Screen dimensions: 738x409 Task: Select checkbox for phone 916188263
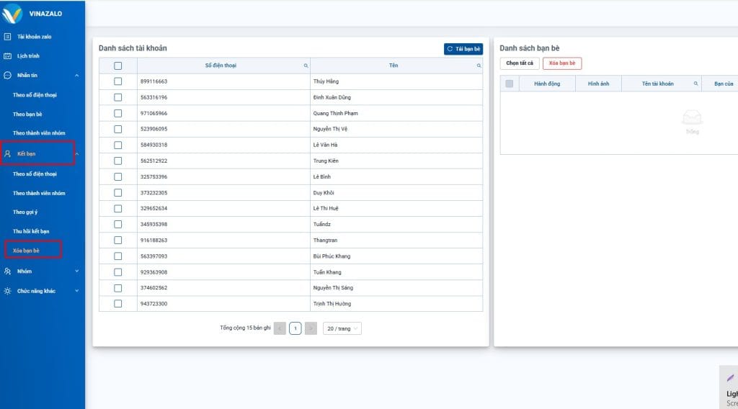tap(118, 241)
